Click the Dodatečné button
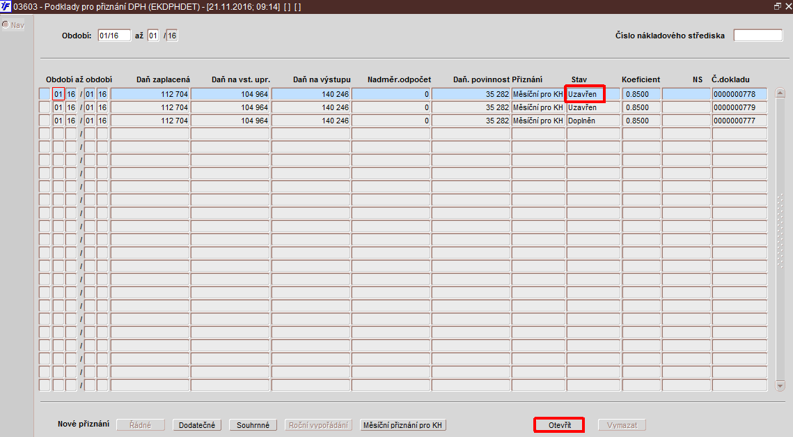Viewport: 793px width, 437px height. [197, 425]
